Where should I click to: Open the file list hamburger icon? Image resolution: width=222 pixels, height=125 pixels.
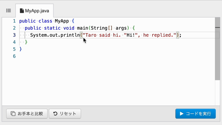tap(8, 11)
